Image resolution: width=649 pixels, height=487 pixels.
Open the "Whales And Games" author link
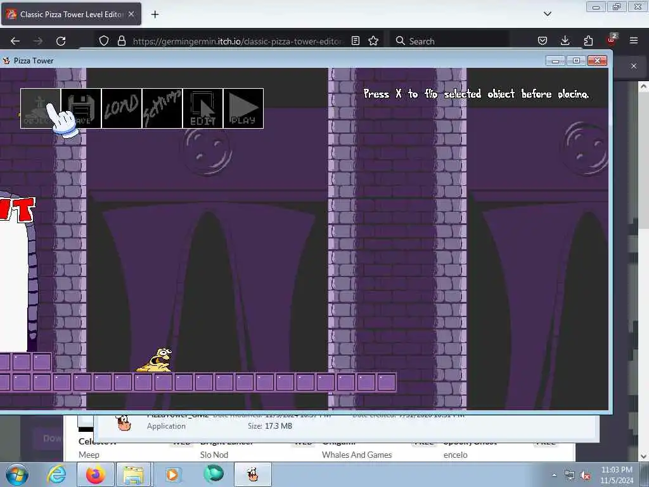[357, 455]
